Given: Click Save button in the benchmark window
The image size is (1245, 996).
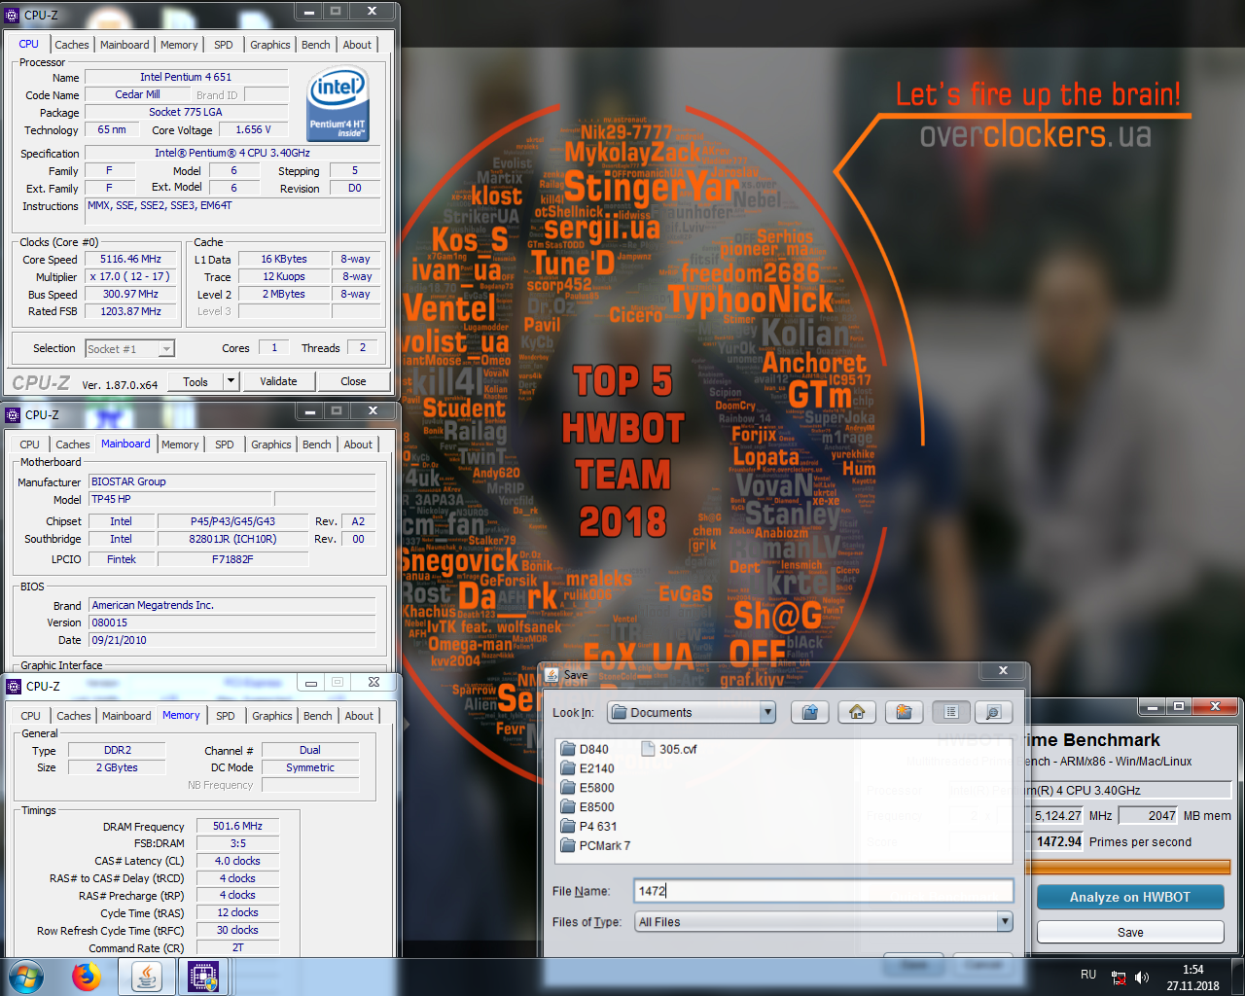Looking at the screenshot, I should (1130, 932).
